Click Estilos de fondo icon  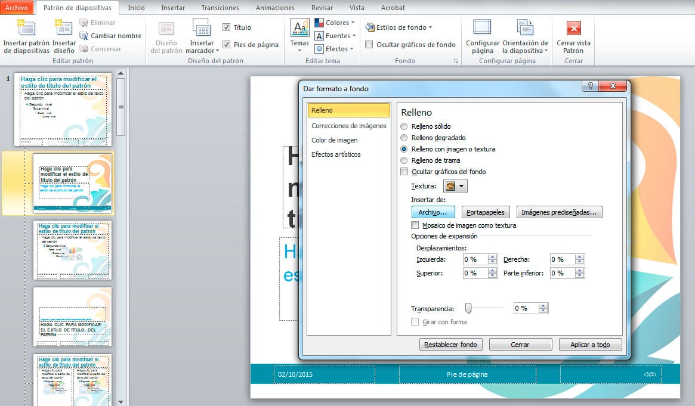point(370,27)
